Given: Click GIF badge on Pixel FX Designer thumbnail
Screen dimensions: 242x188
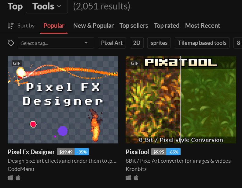Looking at the screenshot, I should click(x=17, y=63).
